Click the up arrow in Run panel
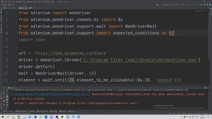Screen dimensions: 212x119 click(x=7, y=91)
